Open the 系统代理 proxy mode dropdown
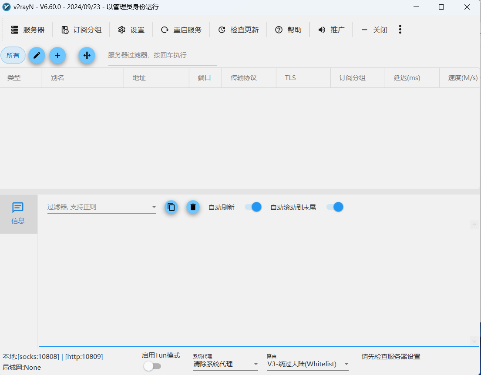Viewport: 481px width, 375px height. pos(256,363)
